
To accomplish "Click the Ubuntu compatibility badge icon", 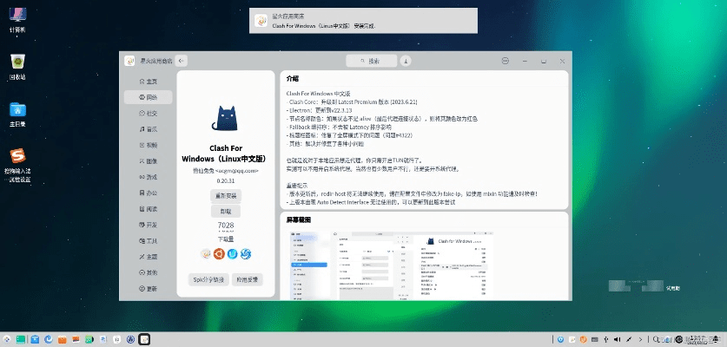I will pos(219,254).
